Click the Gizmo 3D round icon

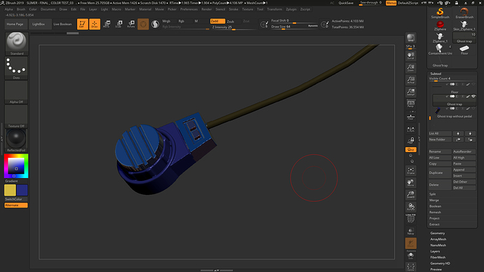click(x=143, y=24)
